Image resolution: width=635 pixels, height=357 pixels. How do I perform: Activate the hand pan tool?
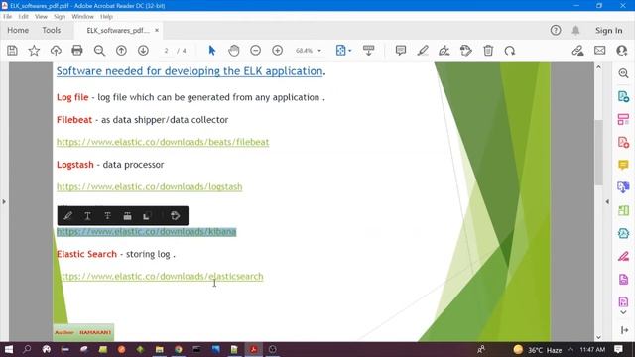pos(234,51)
